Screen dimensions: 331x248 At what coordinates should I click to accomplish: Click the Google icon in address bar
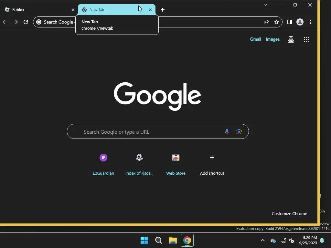39,22
